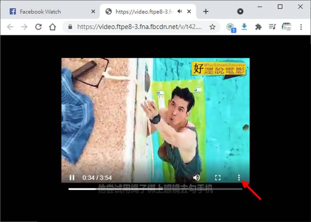The image size is (311, 222).
Task: Pause the playing video
Action: (x=72, y=178)
